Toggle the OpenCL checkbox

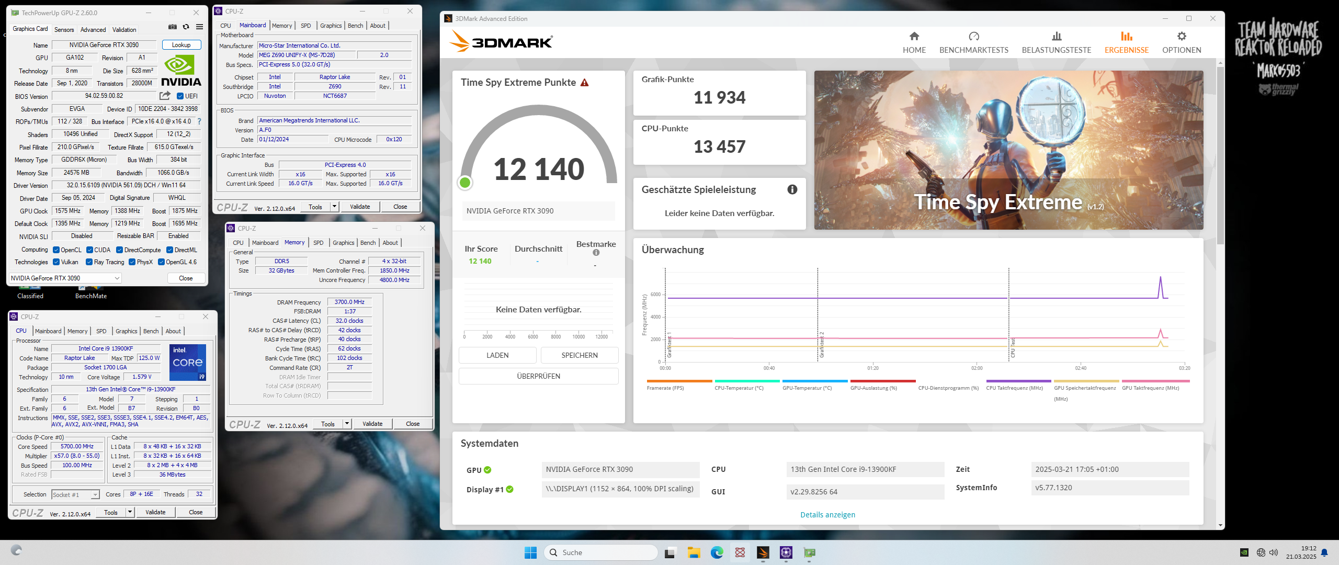coord(56,250)
